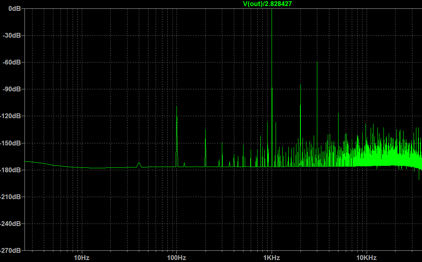Click the 1KHz frequency axis label
422x262 pixels.
coord(272,258)
